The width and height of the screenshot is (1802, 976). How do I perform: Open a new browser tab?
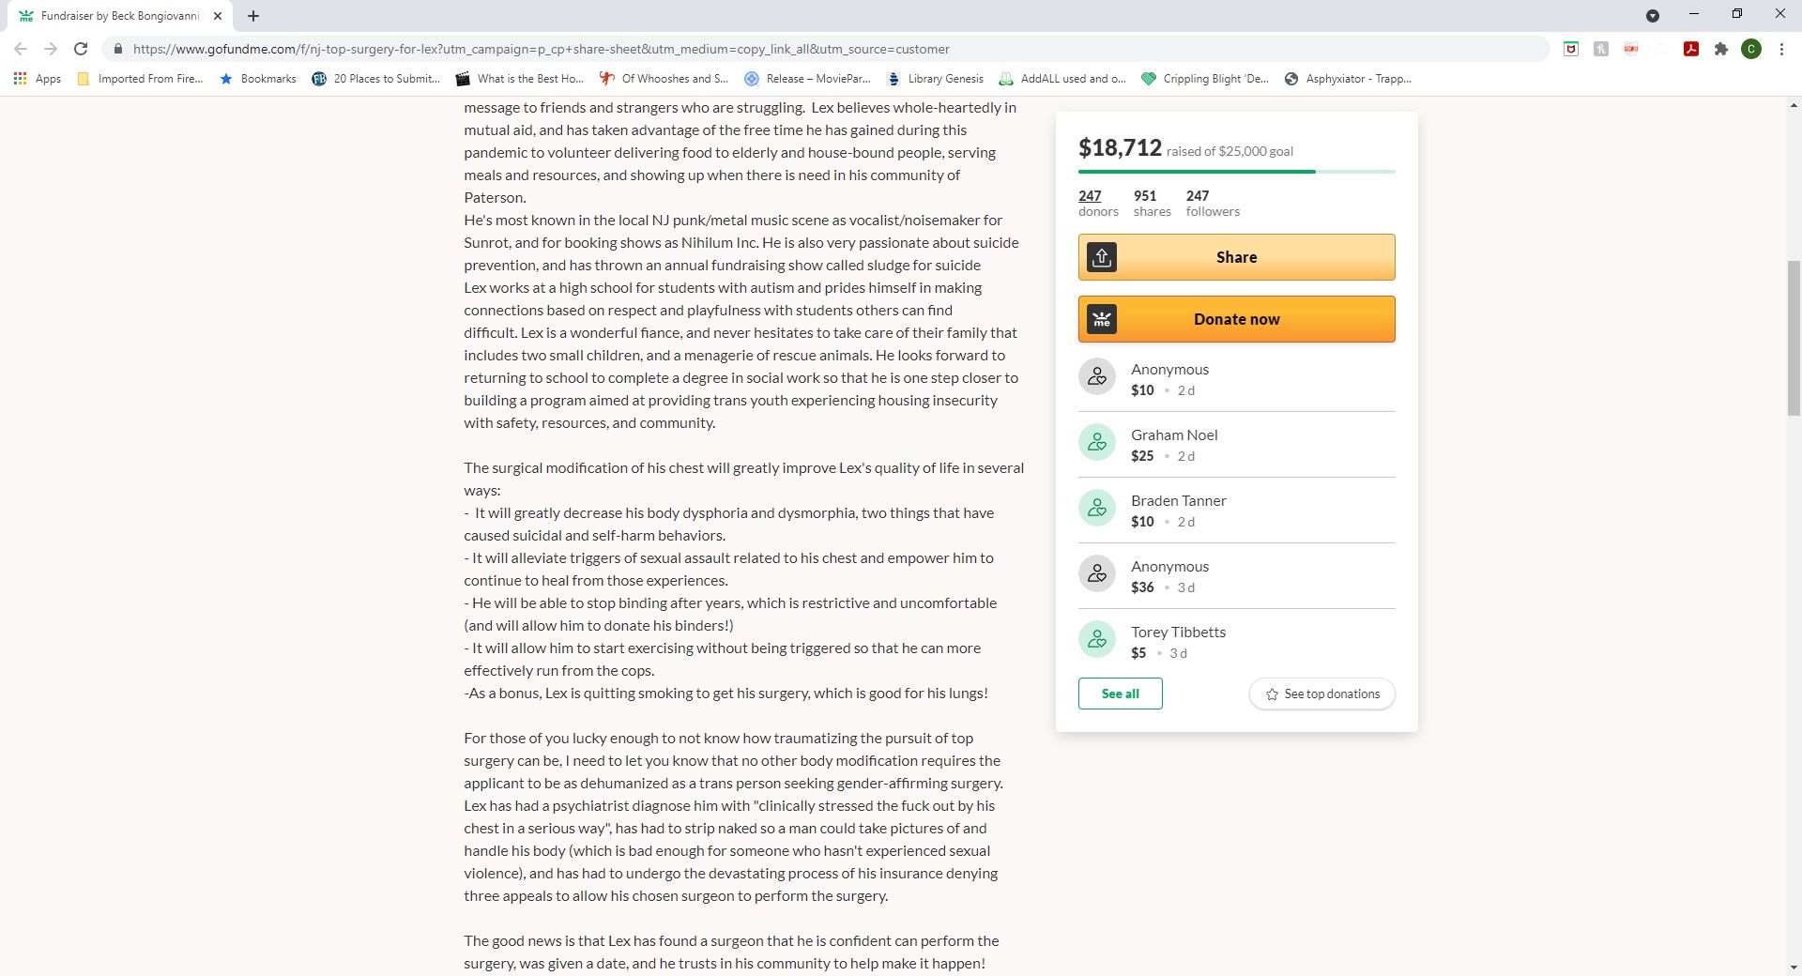[253, 16]
